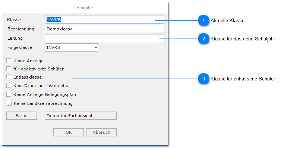Cancel with the Abbruch button

click(101, 132)
